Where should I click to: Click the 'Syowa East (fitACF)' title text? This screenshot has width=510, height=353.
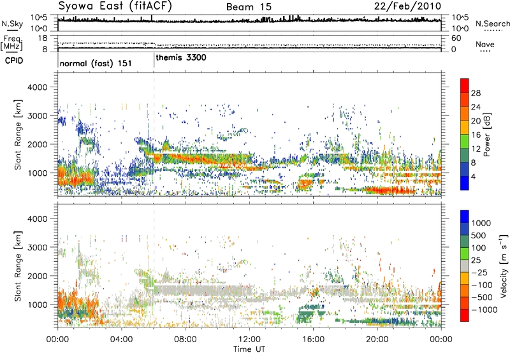click(115, 6)
